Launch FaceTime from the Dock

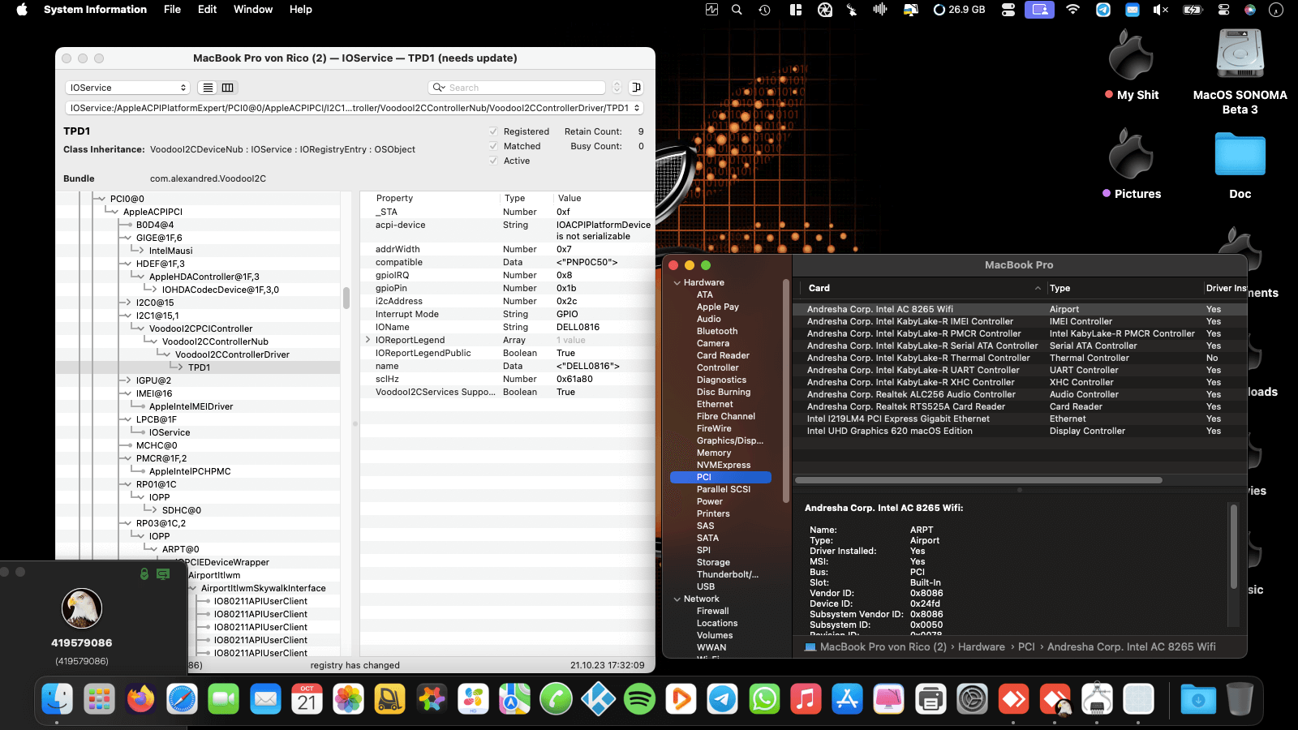pyautogui.click(x=224, y=699)
